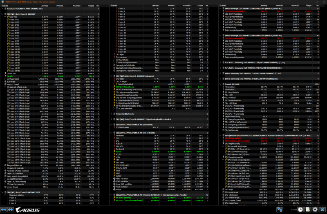Screen dimensions: 327x214
Task: Collapse the CPU [#0] Intel Core i7-14700KF: Enhanced group
Action: tap(111, 76)
